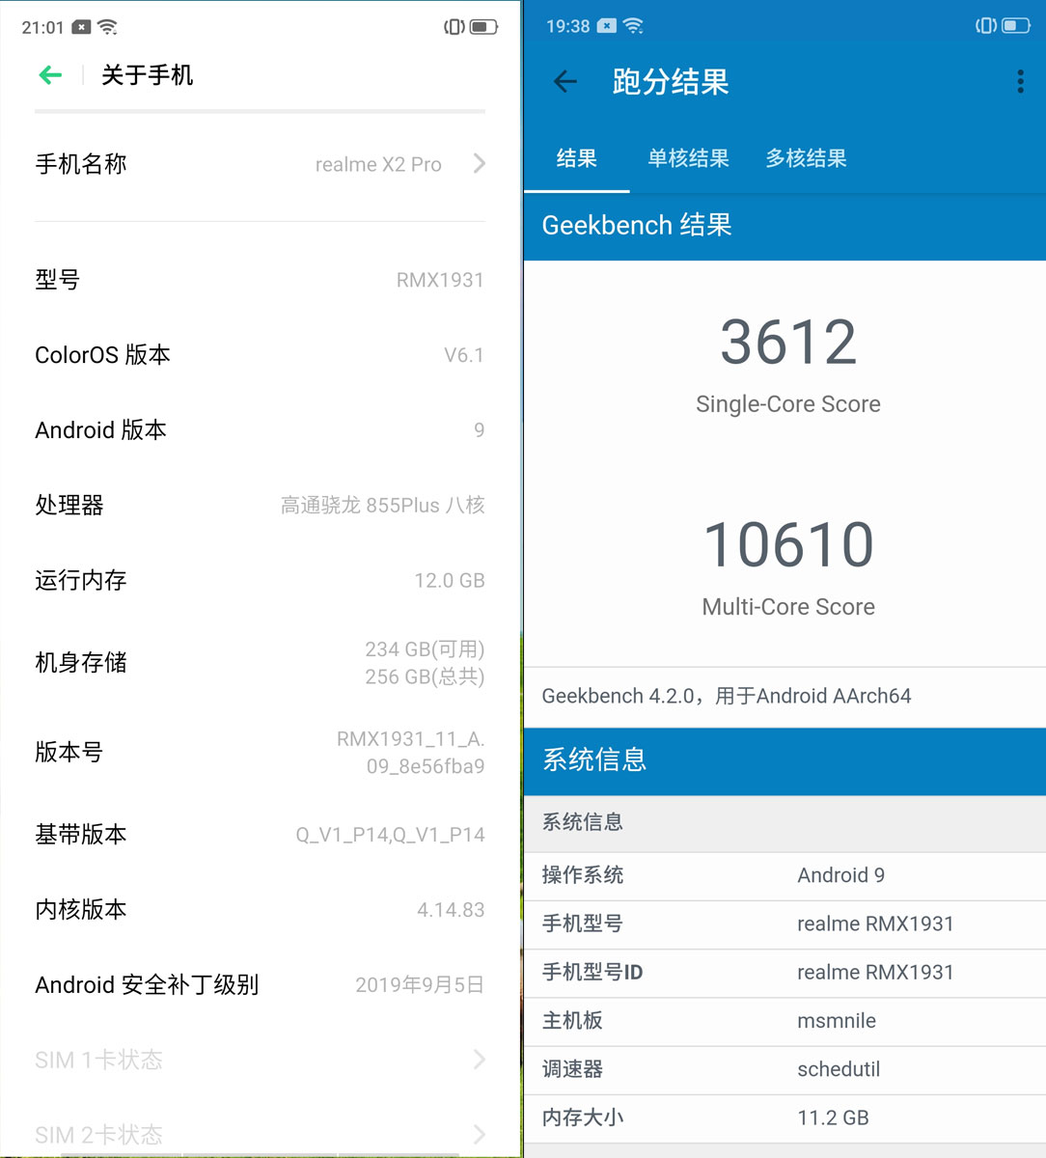Screen dimensions: 1046x1158
Task: Tap the green back arrow in About Phone
Action: 50,75
